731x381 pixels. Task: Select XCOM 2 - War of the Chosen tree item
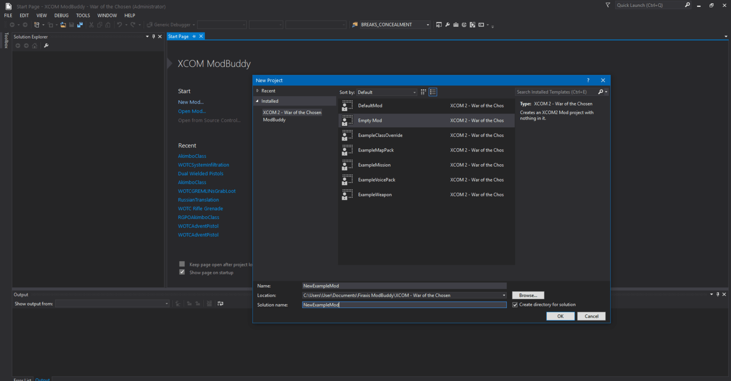coord(292,112)
